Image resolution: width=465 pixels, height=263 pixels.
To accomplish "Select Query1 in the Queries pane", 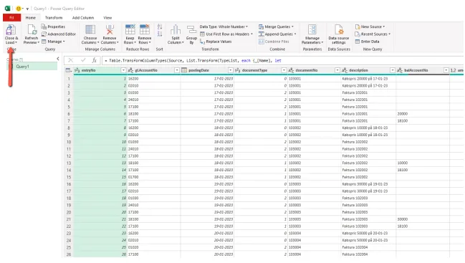I will click(x=32, y=67).
